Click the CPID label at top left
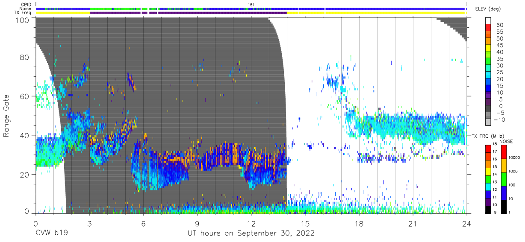The height and width of the screenshot is (242, 525). [26, 5]
